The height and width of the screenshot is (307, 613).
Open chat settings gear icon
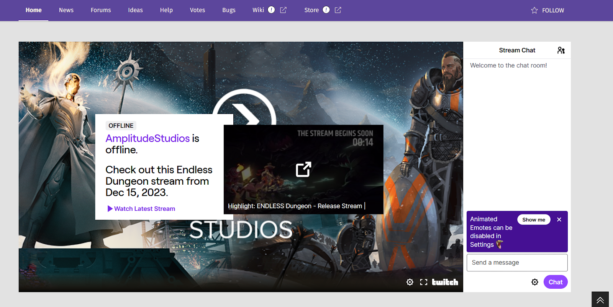(x=535, y=282)
